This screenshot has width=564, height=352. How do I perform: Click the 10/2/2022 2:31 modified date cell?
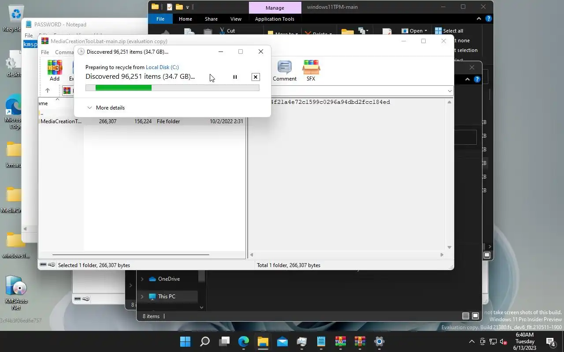pyautogui.click(x=226, y=121)
